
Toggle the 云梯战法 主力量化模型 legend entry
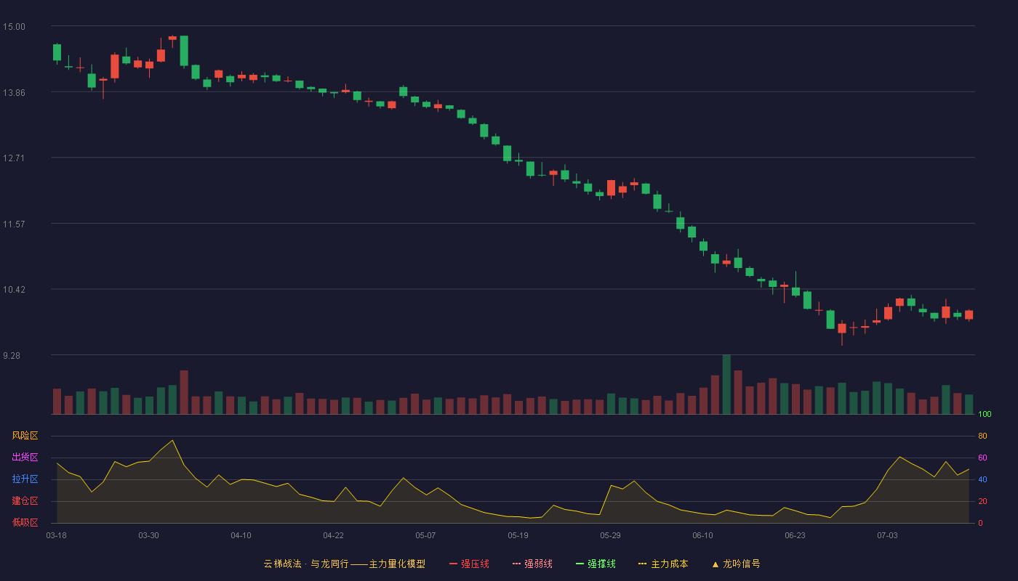click(x=345, y=564)
